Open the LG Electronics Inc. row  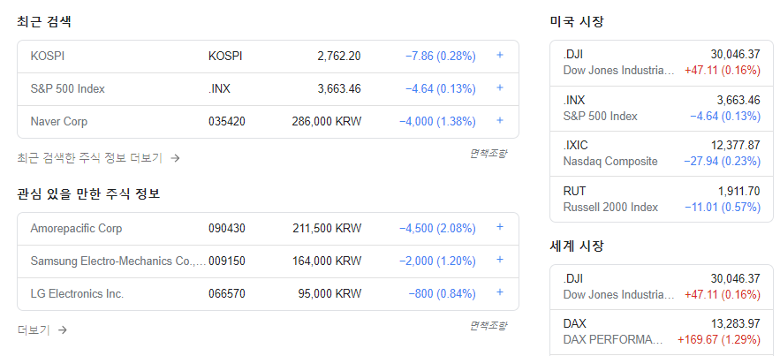269,294
